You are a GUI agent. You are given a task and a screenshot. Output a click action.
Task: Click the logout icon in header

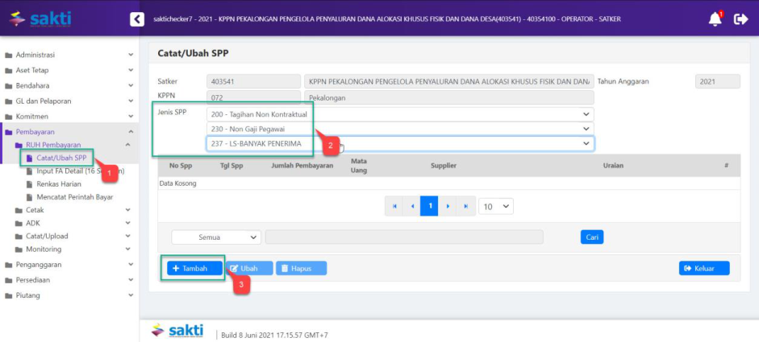click(x=740, y=19)
